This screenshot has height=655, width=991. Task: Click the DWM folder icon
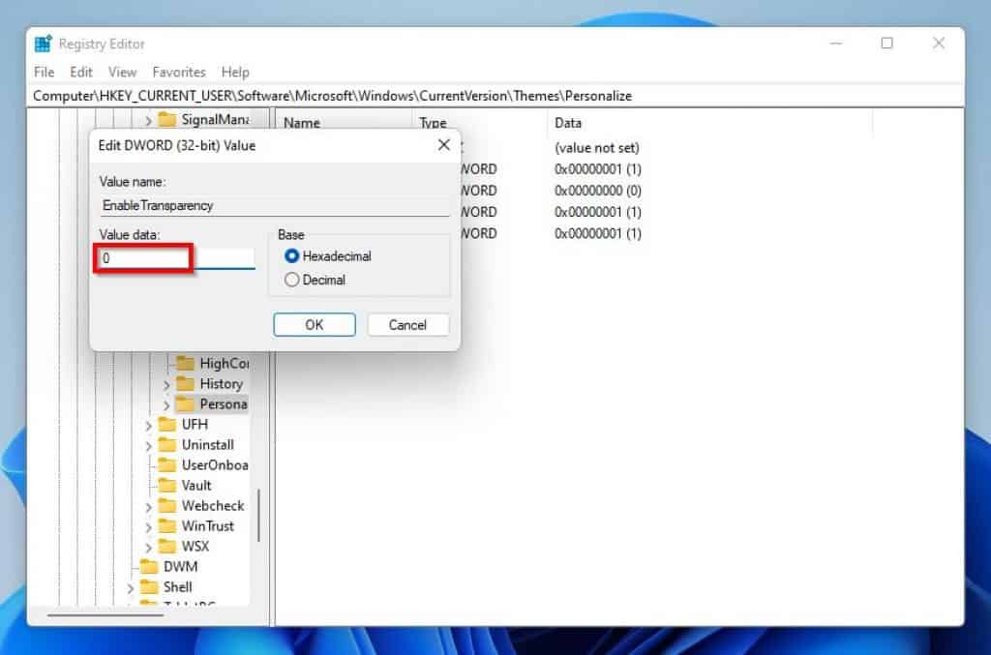tap(148, 566)
